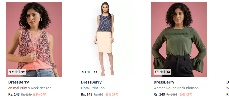Click the Women Round Neck Blouson title
Screen dimensions: 229x106
(178, 88)
